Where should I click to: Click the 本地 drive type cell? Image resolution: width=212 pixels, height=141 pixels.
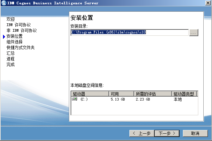tap(178, 99)
